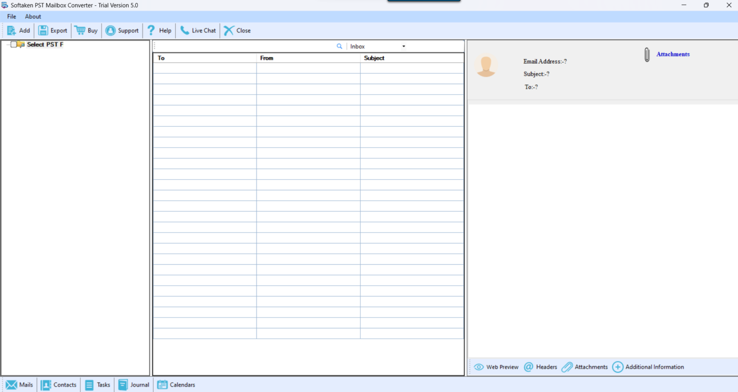Click the avatar placeholder thumbnail
The image size is (738, 392).
tap(486, 66)
